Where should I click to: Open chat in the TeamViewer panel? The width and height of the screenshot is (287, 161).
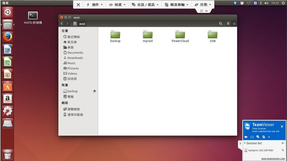258,137
